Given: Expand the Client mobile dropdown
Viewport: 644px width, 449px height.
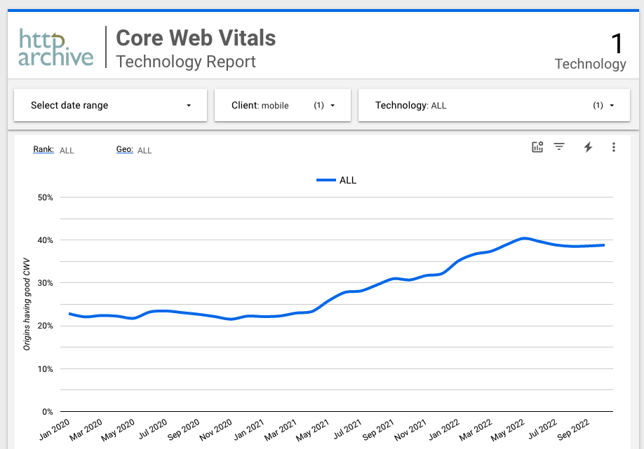Looking at the screenshot, I should coord(283,105).
